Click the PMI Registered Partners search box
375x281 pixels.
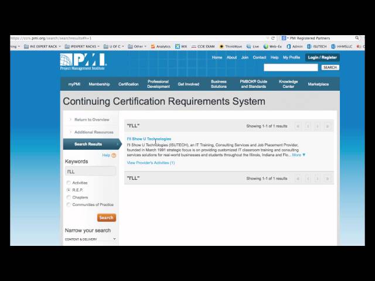coord(321,38)
